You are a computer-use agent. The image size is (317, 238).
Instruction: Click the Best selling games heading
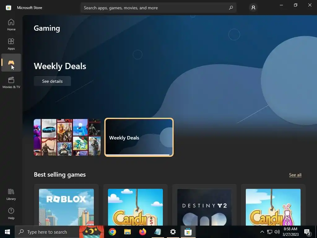point(60,175)
